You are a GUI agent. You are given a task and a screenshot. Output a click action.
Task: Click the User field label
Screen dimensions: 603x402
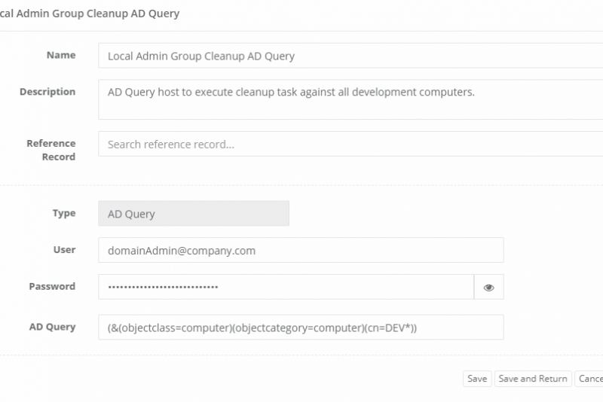pyautogui.click(x=64, y=249)
